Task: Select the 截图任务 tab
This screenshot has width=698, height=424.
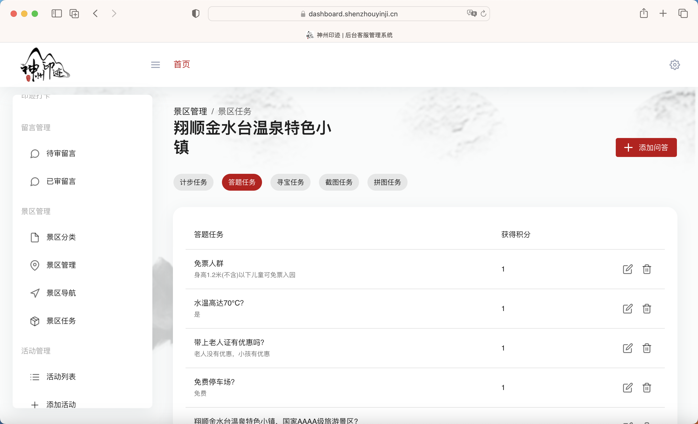Action: click(x=339, y=182)
